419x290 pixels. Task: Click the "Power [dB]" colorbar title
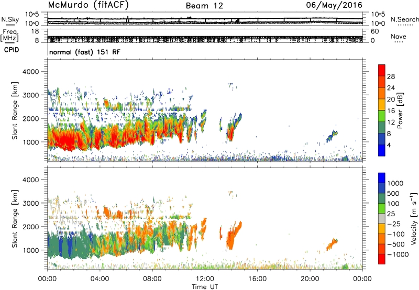(x=400, y=110)
